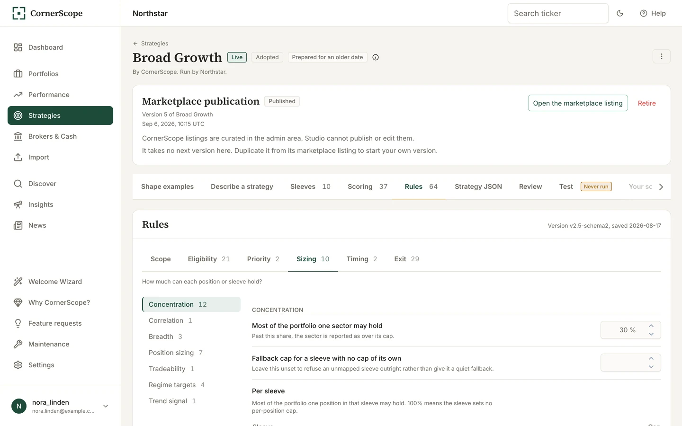Viewport: 682px width, 426px height.
Task: Open the Test tab marked Never run
Action: click(586, 186)
